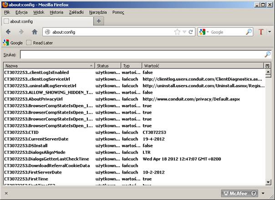Image resolution: width=275 pixels, height=200 pixels.
Task: Start search with toolbar magnifier icon
Action: 249,32
